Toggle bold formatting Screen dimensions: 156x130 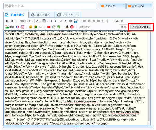(51, 21)
